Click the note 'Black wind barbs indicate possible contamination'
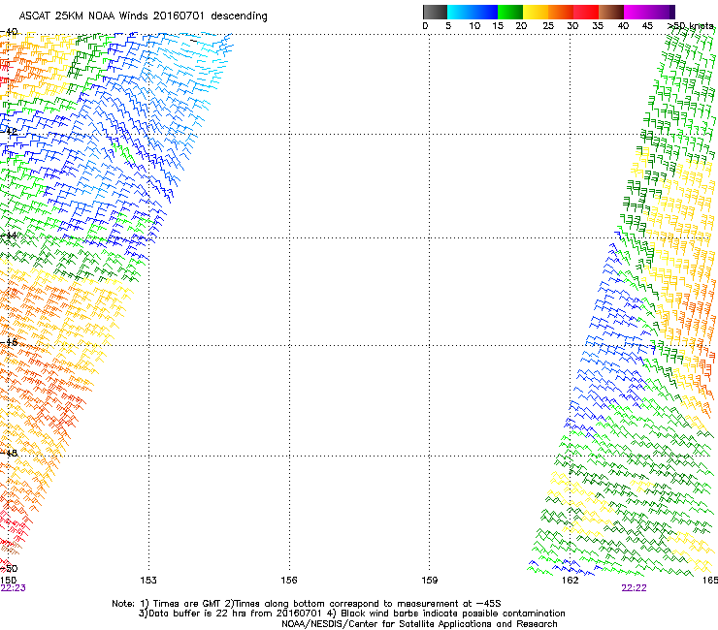This screenshot has width=718, height=630. pos(452,614)
